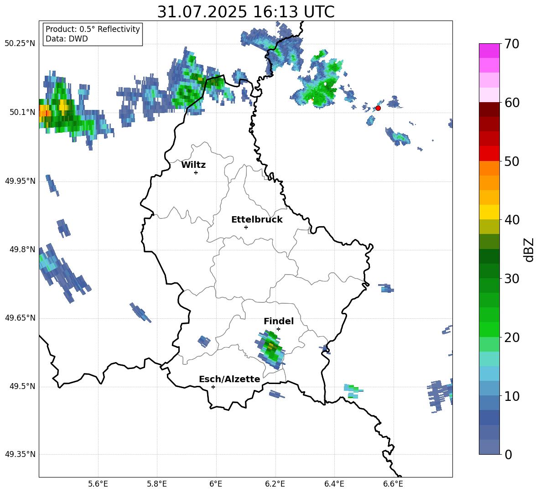
Task: Click the 6°E longitude label
Action: (216, 484)
